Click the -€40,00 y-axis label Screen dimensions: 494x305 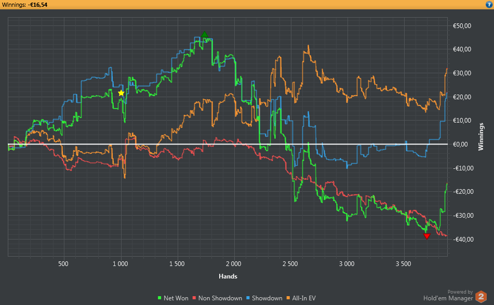463,240
